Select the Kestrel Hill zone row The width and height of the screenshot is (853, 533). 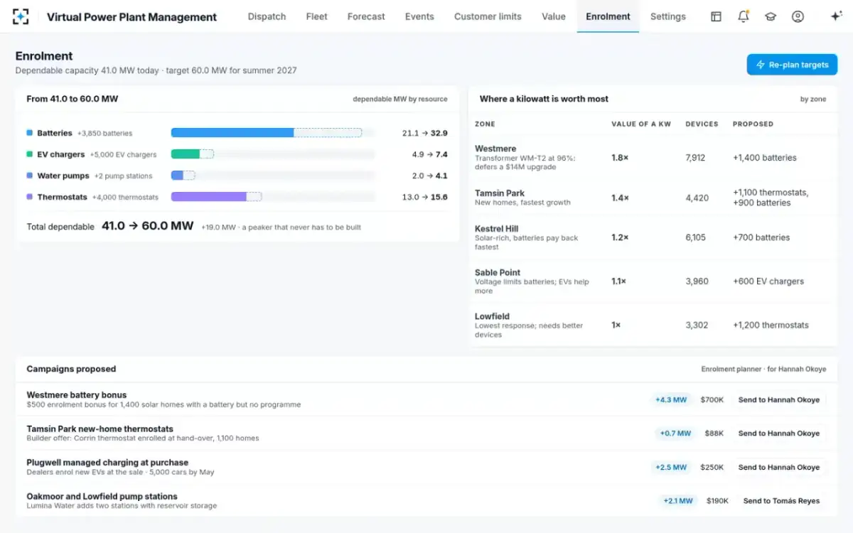click(653, 237)
